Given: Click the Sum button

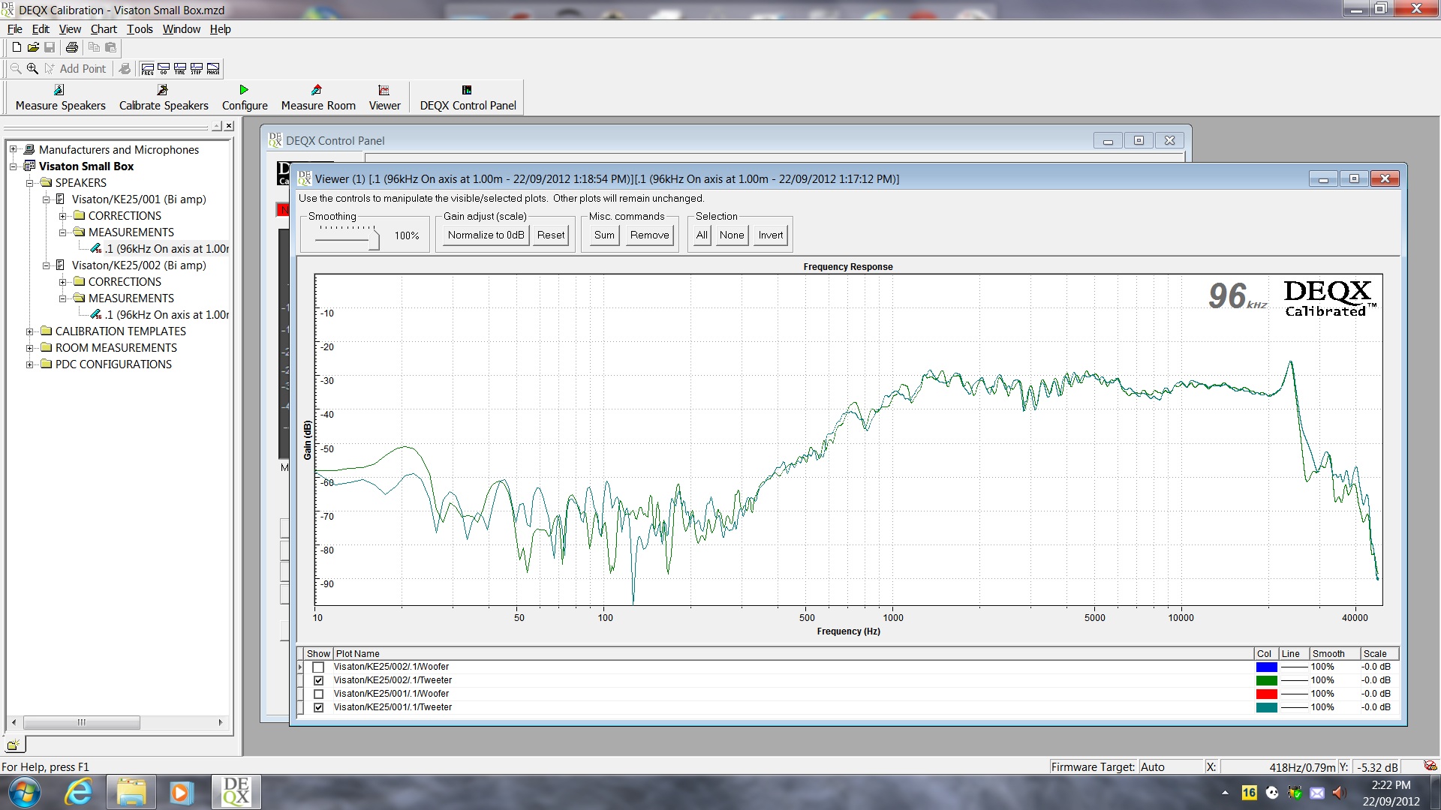Looking at the screenshot, I should [x=604, y=235].
